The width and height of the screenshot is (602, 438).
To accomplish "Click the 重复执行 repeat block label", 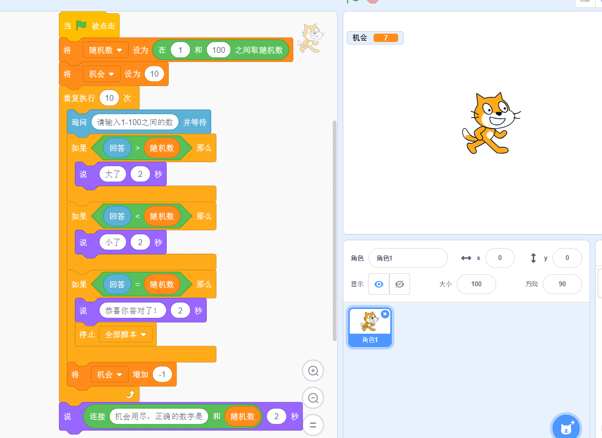I will point(79,98).
